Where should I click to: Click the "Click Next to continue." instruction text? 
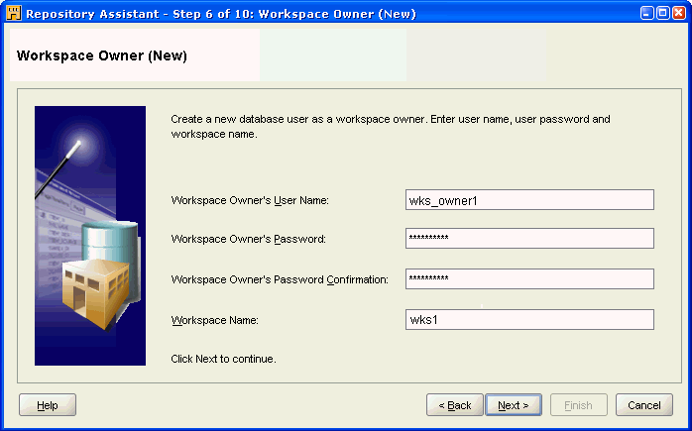coord(223,358)
